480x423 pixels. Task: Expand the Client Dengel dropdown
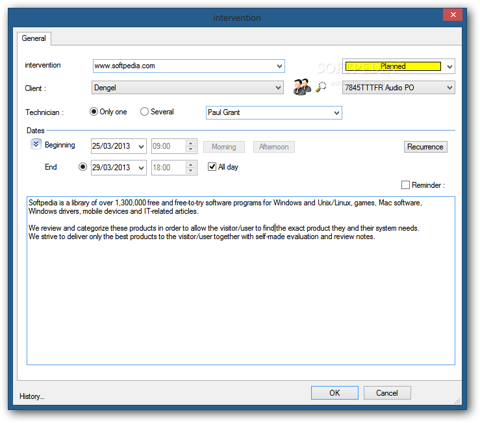click(278, 88)
